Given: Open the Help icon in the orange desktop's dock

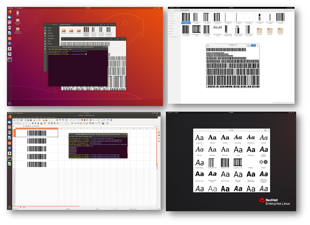Looking at the screenshot, I should click(x=10, y=43).
